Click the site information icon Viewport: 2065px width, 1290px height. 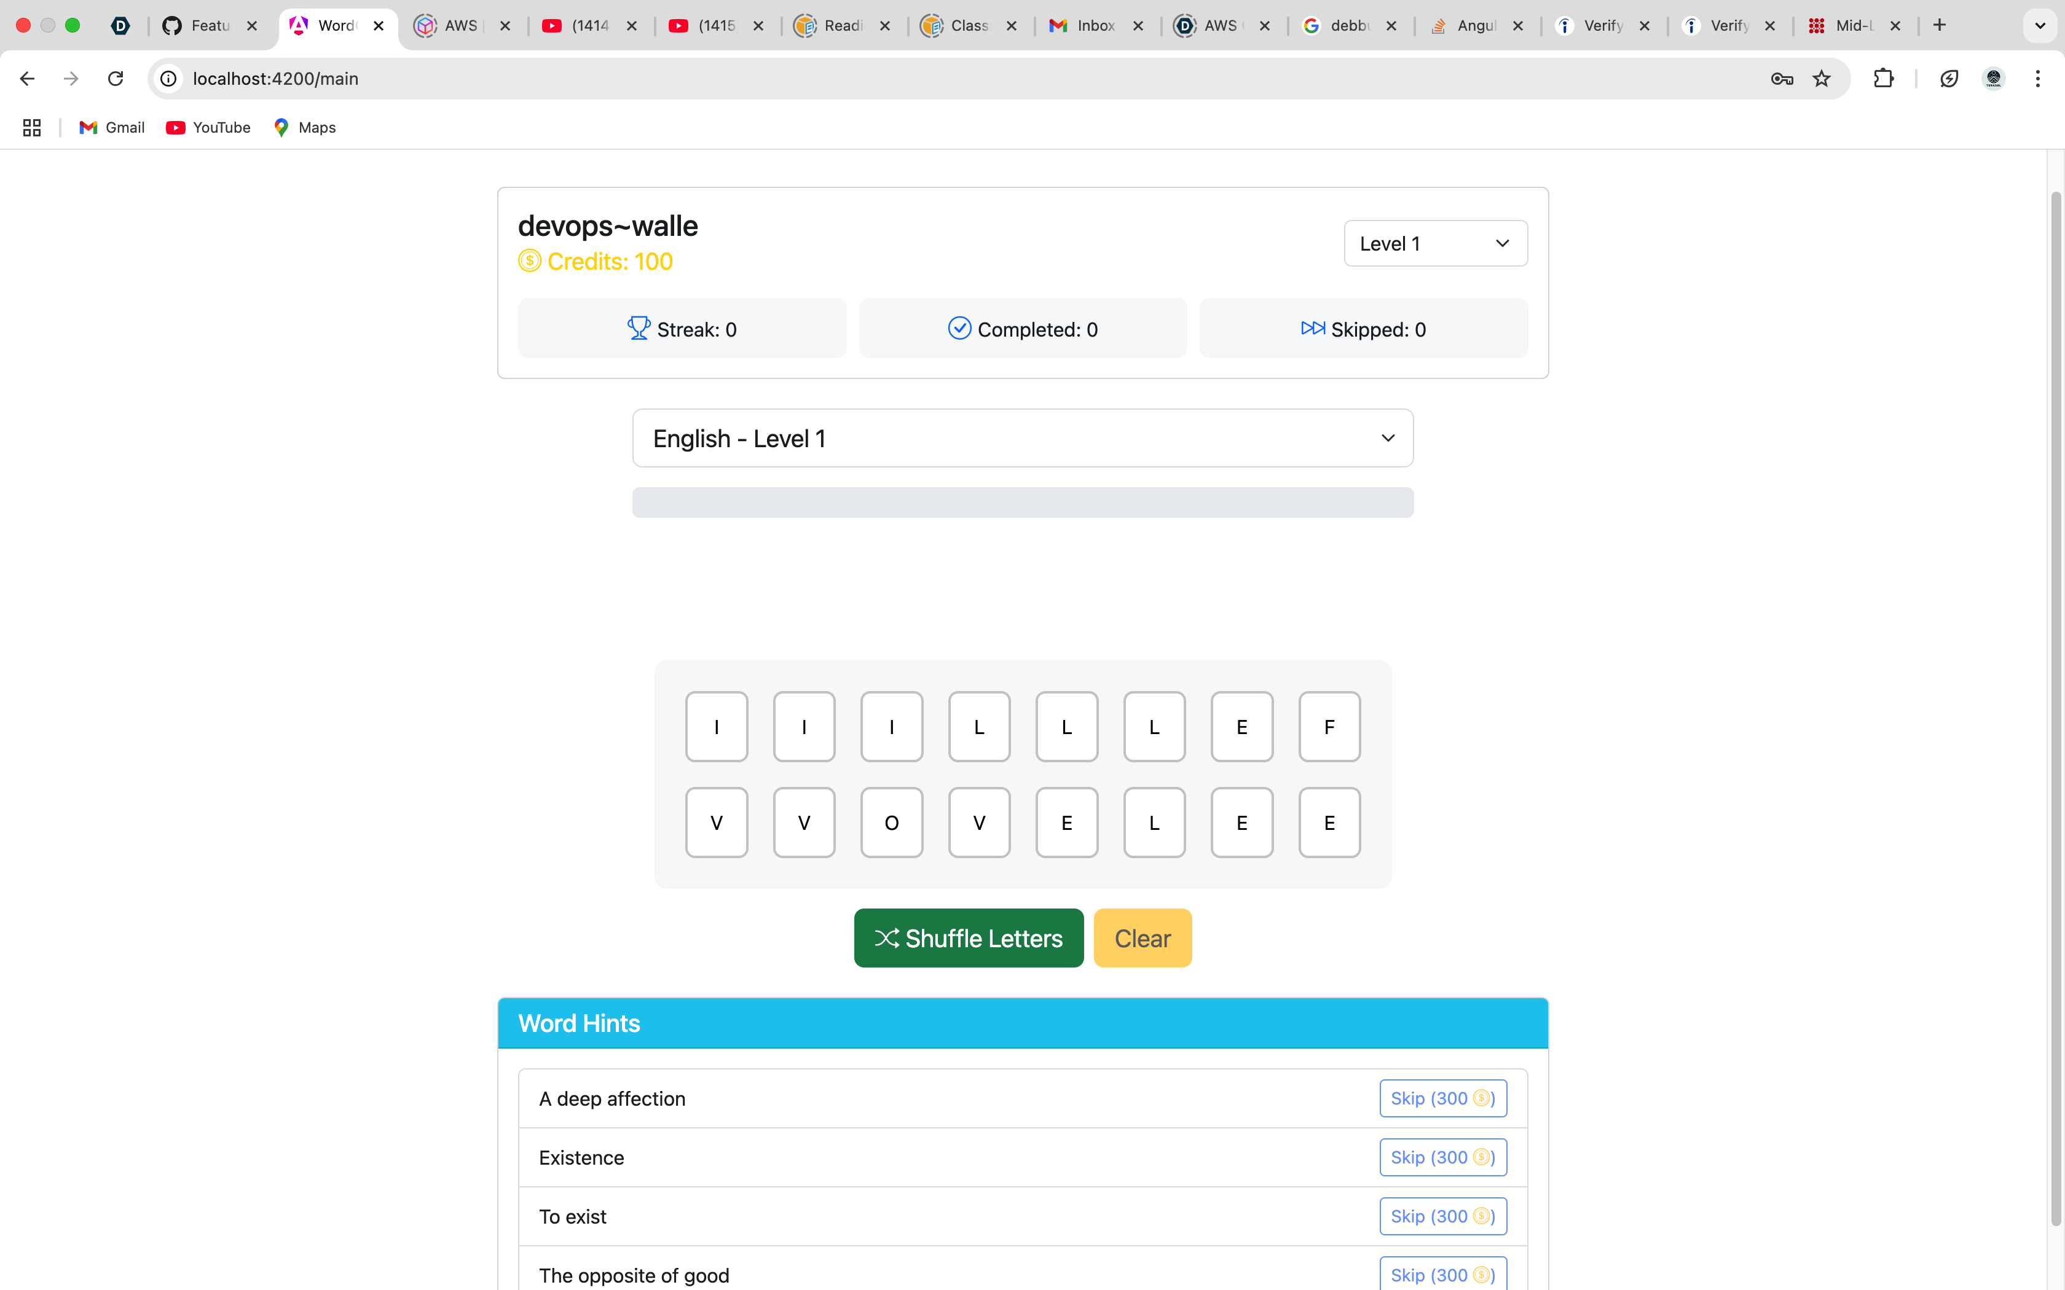[x=169, y=79]
